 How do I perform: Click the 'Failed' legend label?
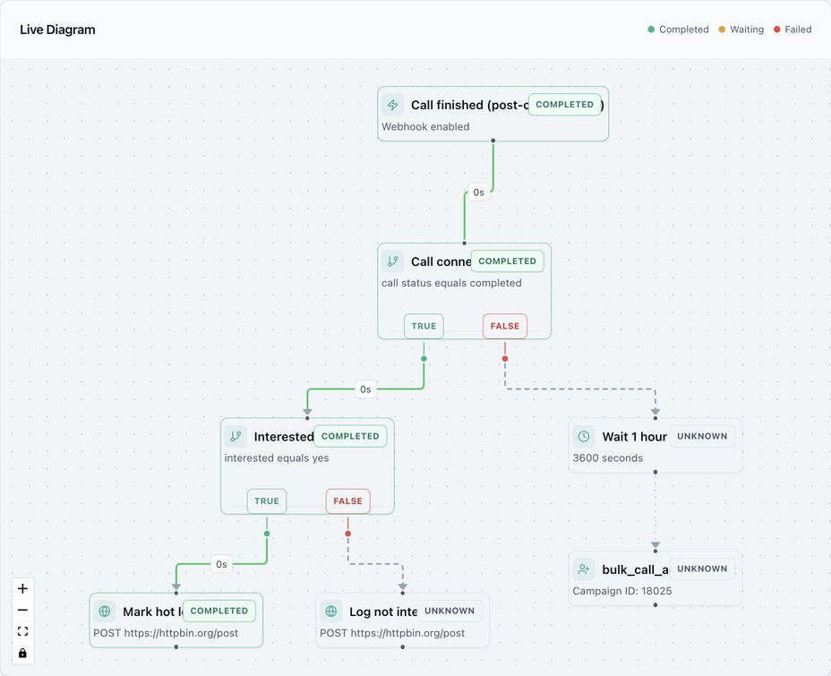tap(798, 30)
